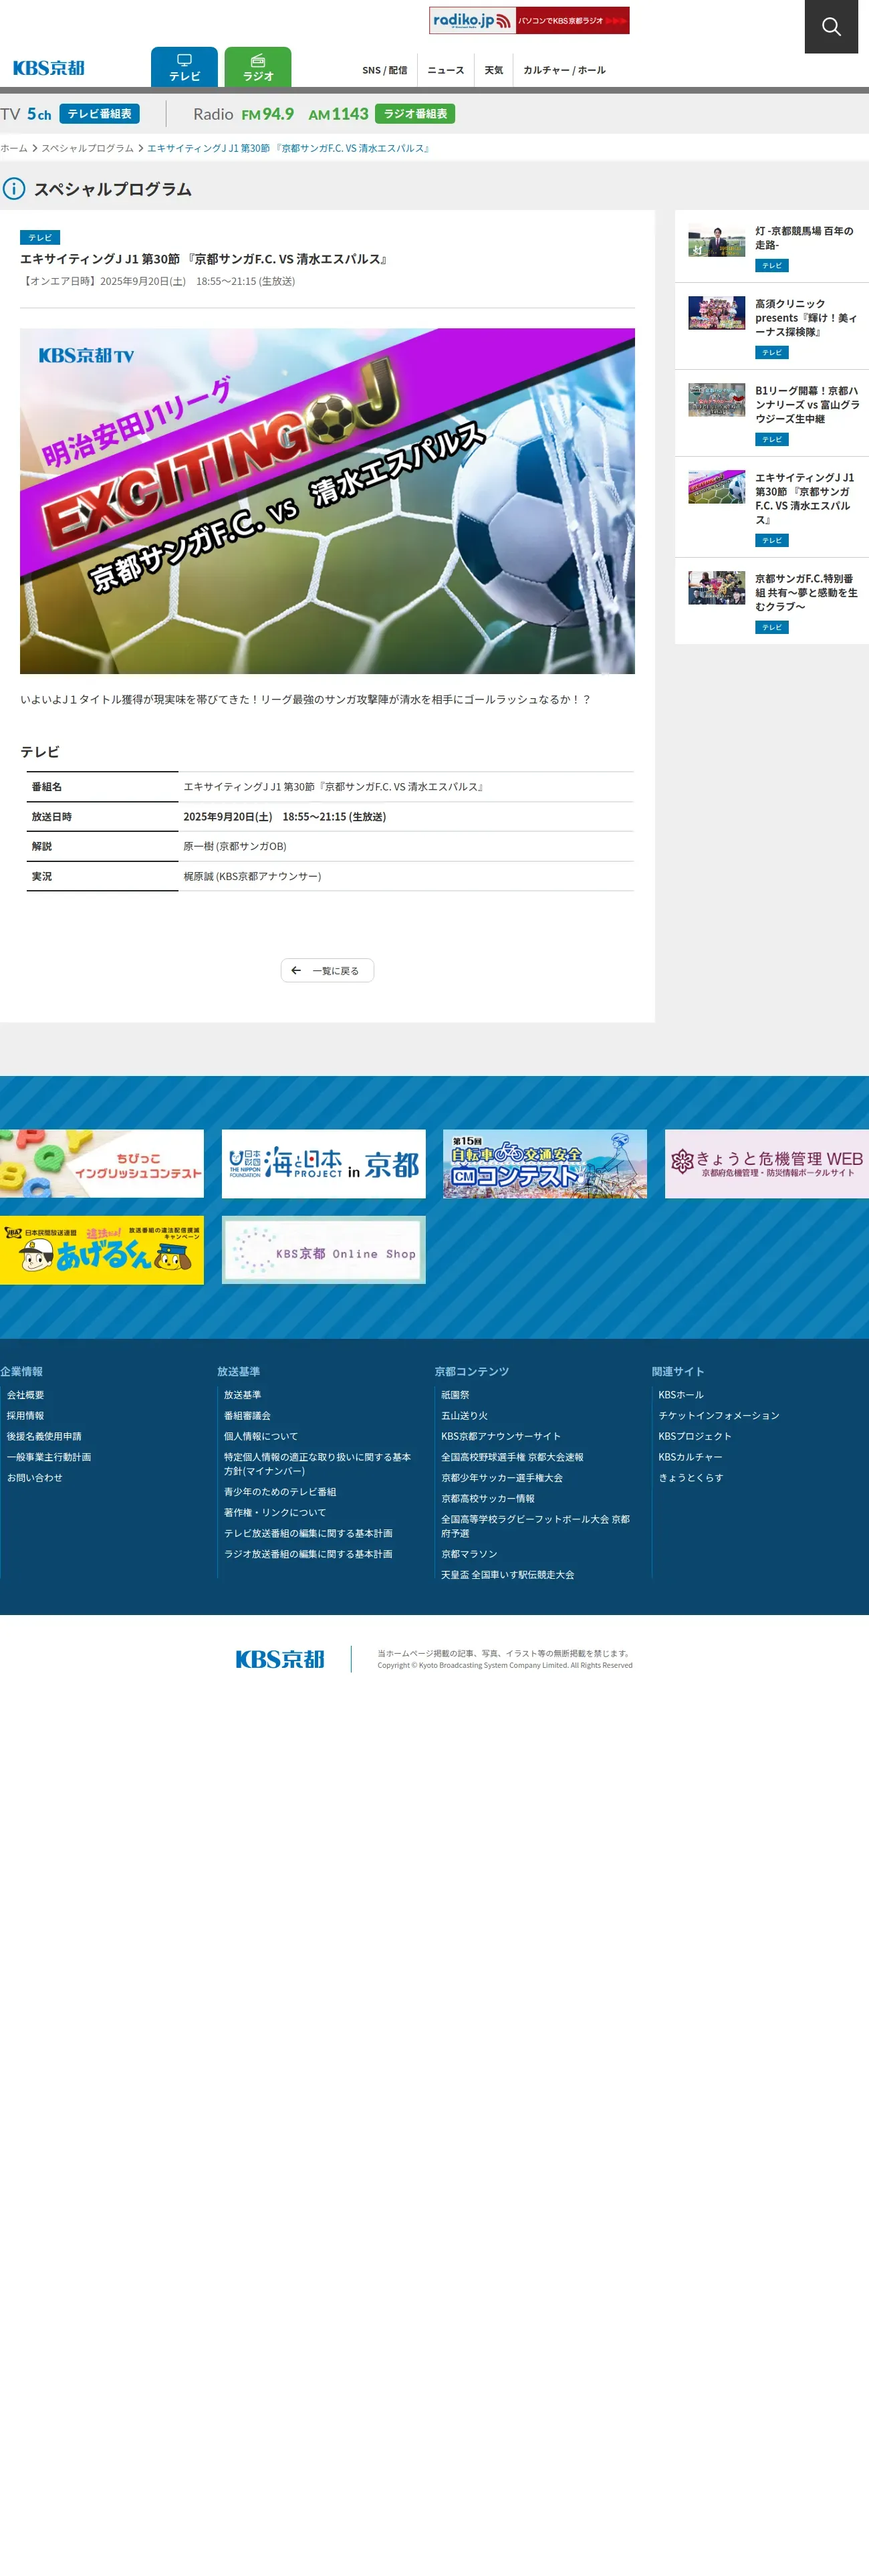Click テレビ tag under article title
This screenshot has height=2576, width=869.
pyautogui.click(x=40, y=238)
